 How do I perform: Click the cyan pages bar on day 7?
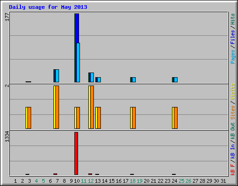57,76
